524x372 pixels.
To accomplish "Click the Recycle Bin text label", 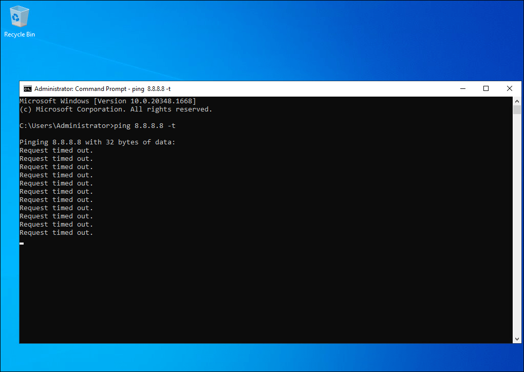I will click(20, 34).
